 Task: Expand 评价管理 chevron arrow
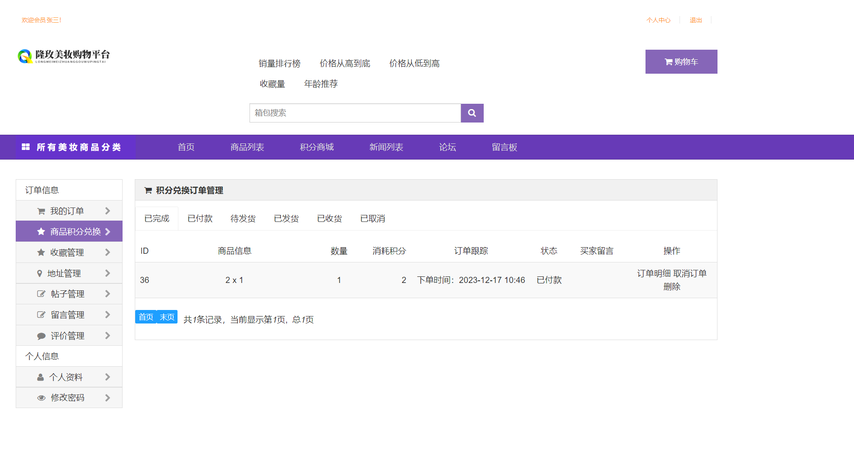108,336
